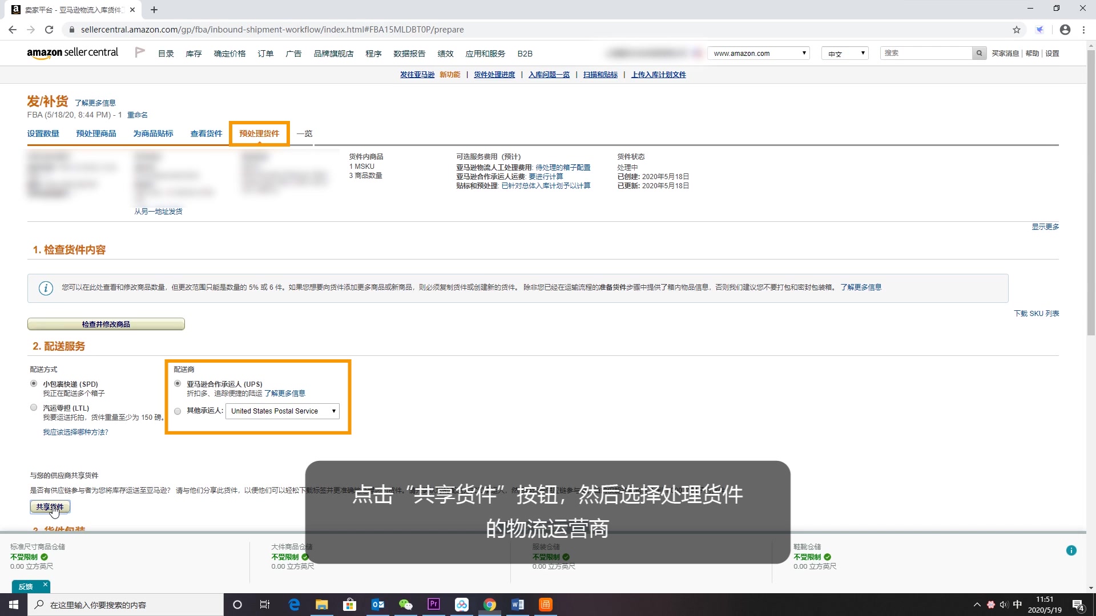Switch to Chrome on the taskbar
Image resolution: width=1096 pixels, height=616 pixels.
[490, 605]
